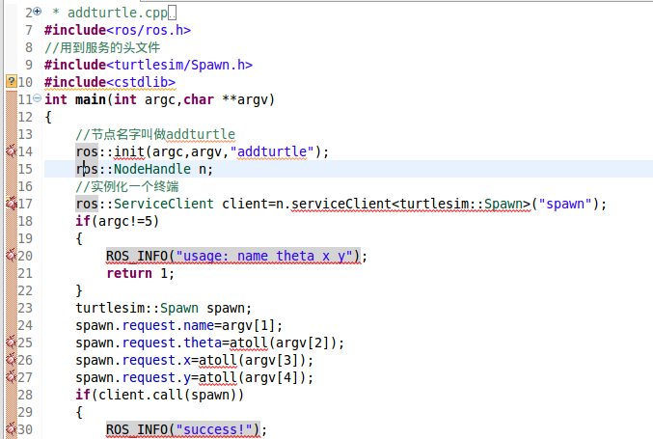The width and height of the screenshot is (653, 439).
Task: Click line number 15 in the gutter
Action: pos(25,169)
